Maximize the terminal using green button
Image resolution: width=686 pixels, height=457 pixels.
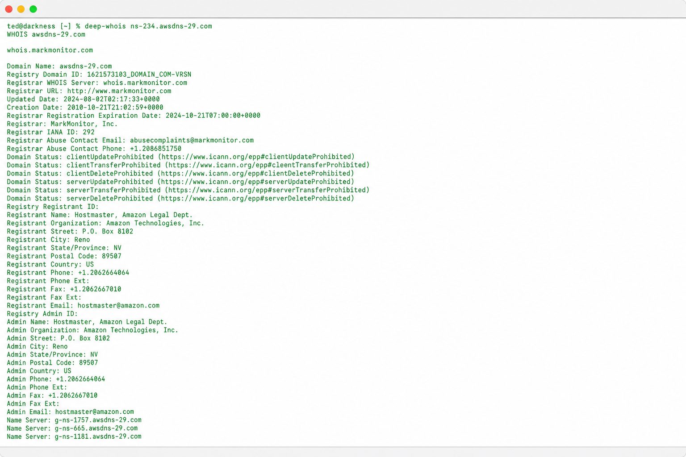tap(33, 9)
